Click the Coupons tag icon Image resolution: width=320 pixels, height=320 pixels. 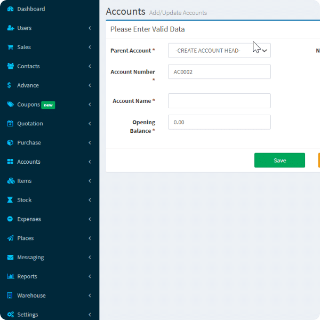click(x=10, y=105)
